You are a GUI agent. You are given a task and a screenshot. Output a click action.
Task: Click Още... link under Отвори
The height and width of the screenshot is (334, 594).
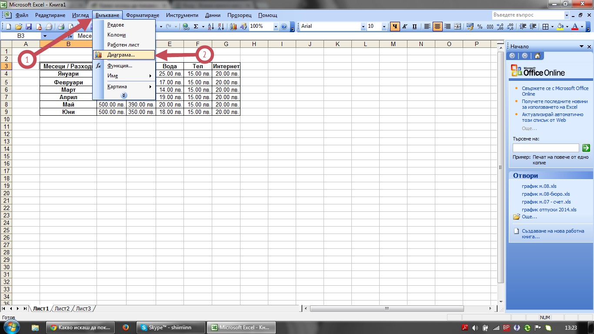coord(529,217)
